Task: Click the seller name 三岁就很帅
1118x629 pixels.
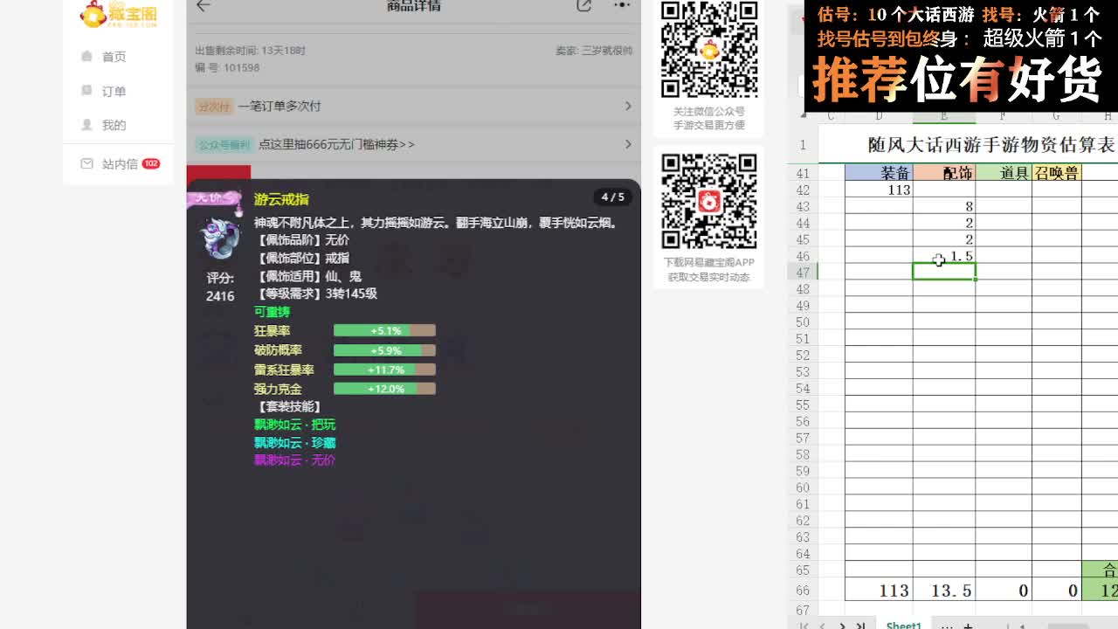Action: [x=610, y=49]
